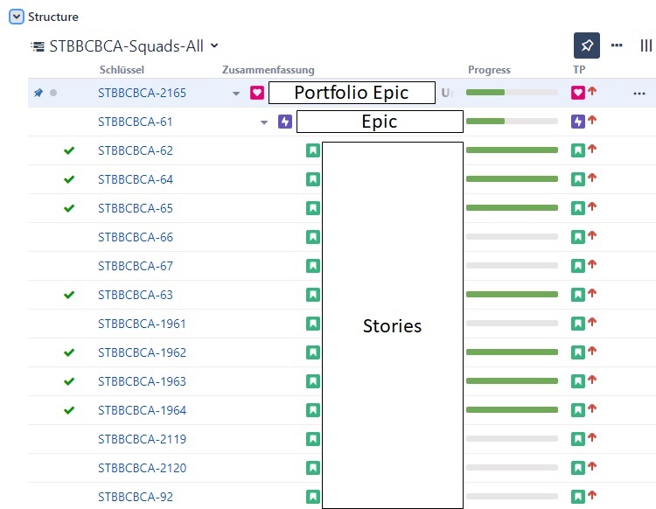The height and width of the screenshot is (509, 656).
Task: Click the TP story icon in row STBBCBCA-65
Action: click(x=578, y=208)
